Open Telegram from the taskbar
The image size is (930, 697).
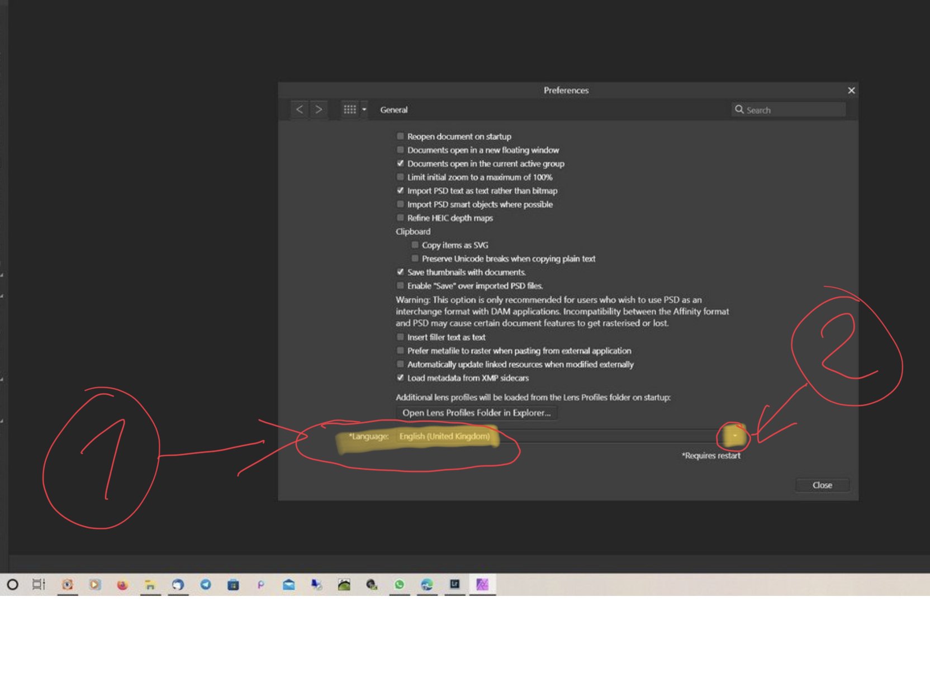click(x=206, y=585)
